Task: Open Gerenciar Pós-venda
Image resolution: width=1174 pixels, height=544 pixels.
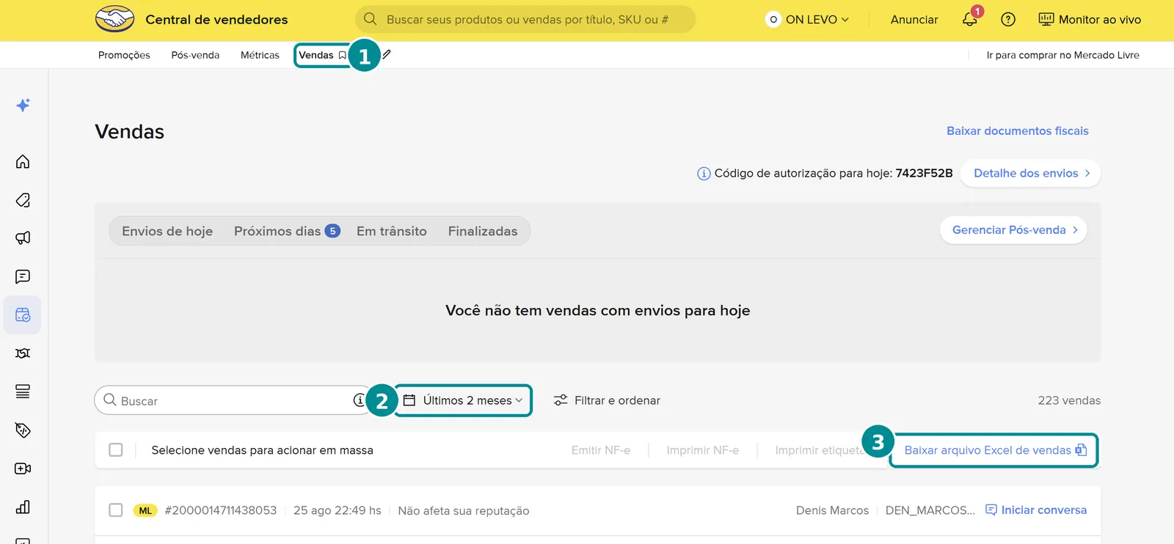Action: (x=1013, y=230)
